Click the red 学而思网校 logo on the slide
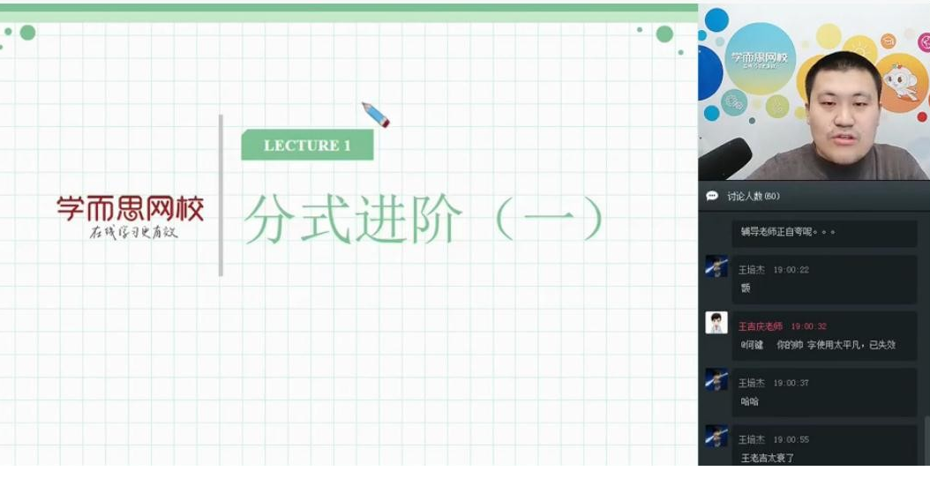This screenshot has width=930, height=486. 131,209
